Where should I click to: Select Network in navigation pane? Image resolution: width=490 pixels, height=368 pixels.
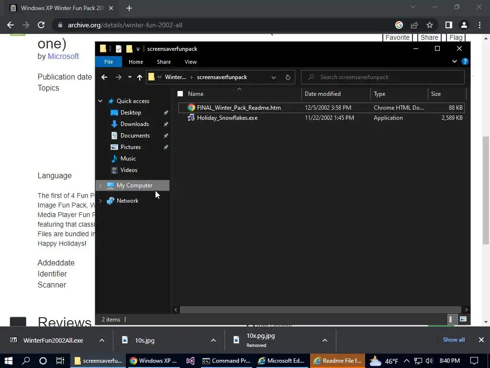coord(127,201)
